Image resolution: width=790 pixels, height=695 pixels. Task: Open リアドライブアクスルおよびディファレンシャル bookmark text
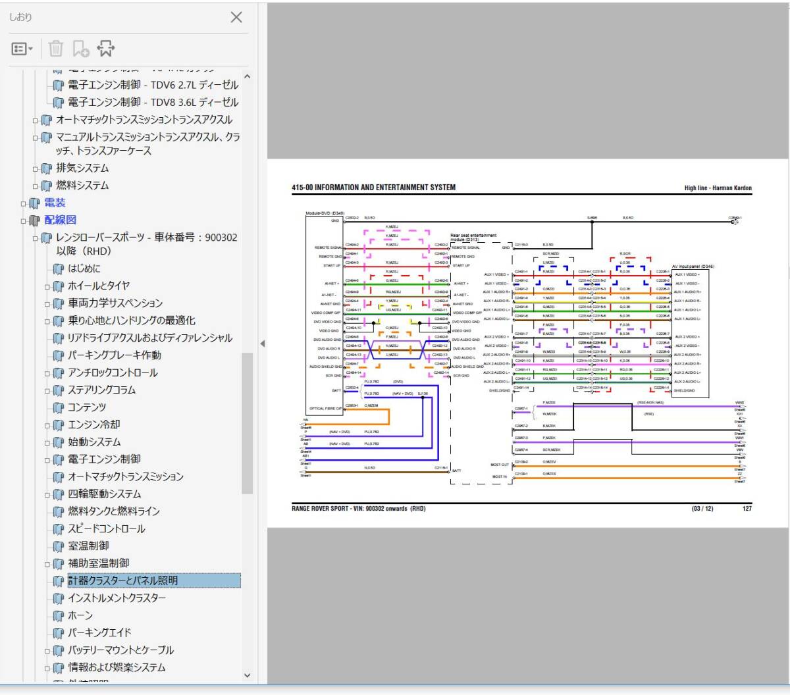[150, 338]
